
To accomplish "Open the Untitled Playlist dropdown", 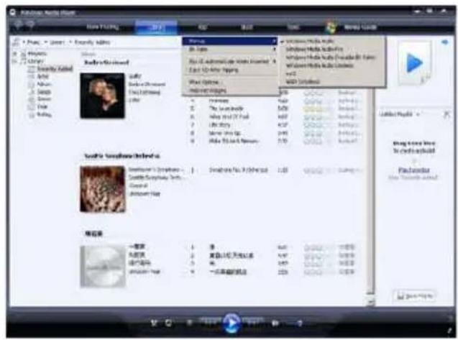I will point(418,114).
